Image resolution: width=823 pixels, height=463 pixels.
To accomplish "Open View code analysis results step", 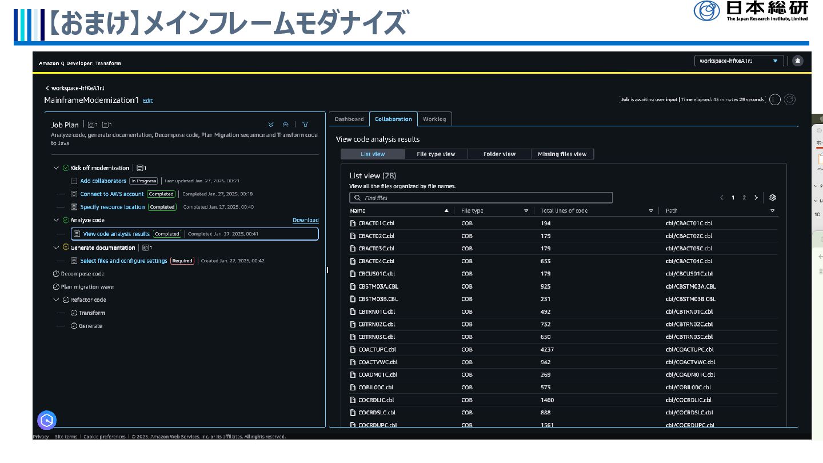I will pyautogui.click(x=117, y=234).
